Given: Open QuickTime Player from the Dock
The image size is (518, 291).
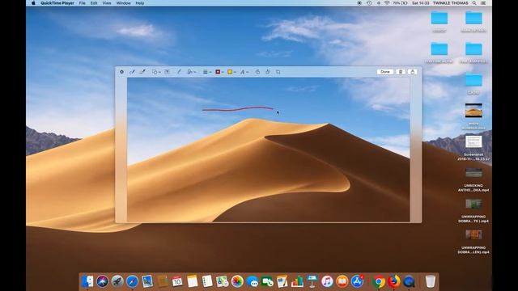Looking at the screenshot, I should tap(409, 281).
